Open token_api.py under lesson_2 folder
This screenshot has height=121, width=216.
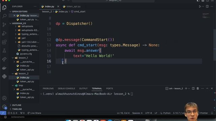click(x=27, y=81)
